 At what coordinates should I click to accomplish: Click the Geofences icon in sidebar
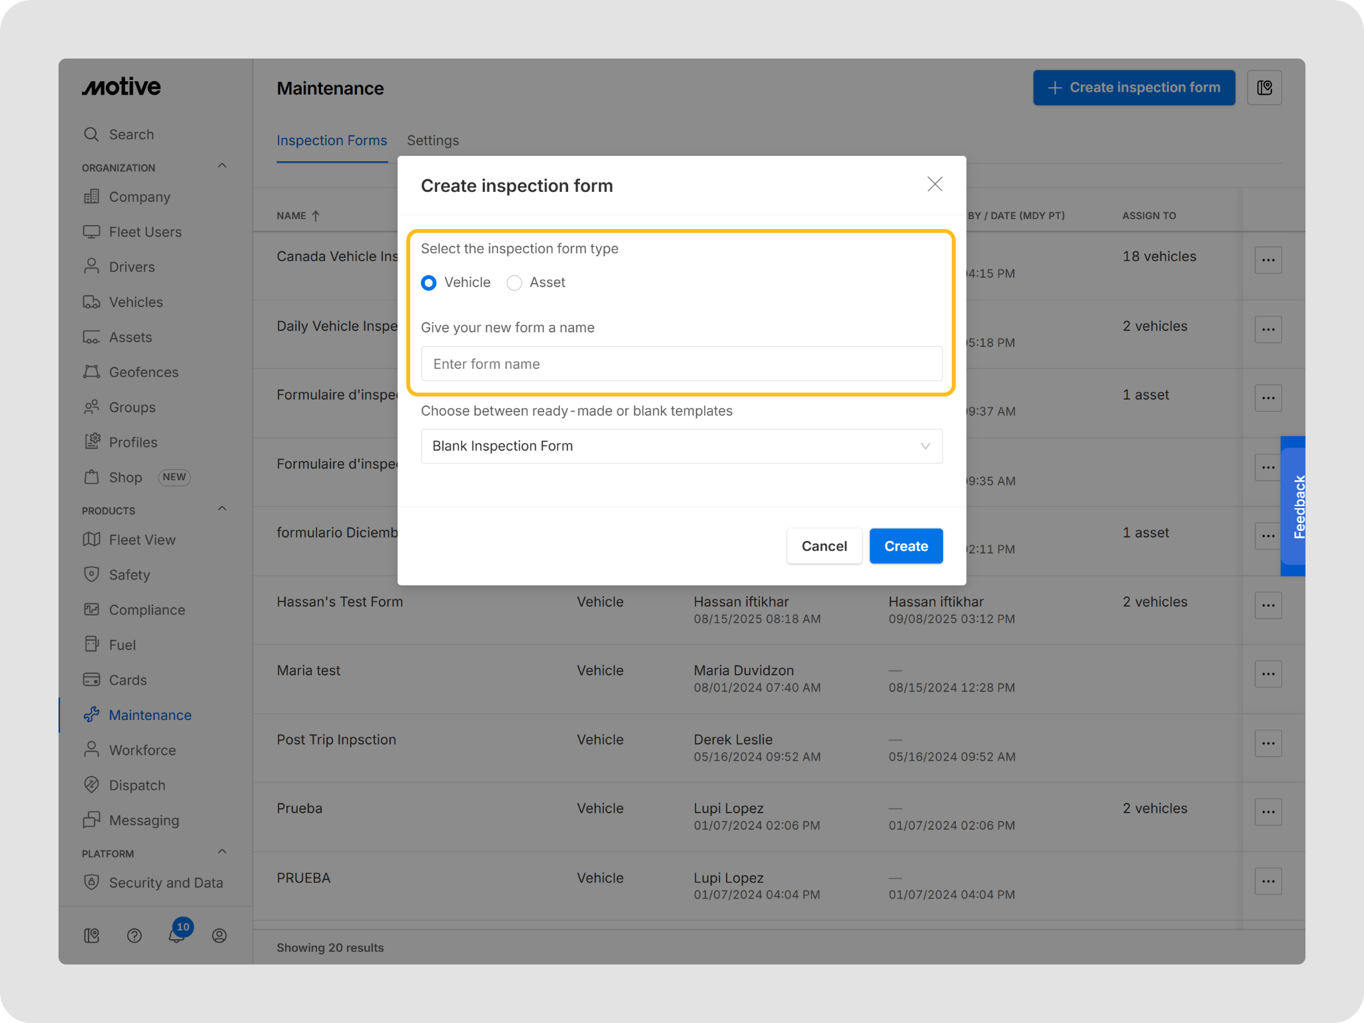coord(91,372)
